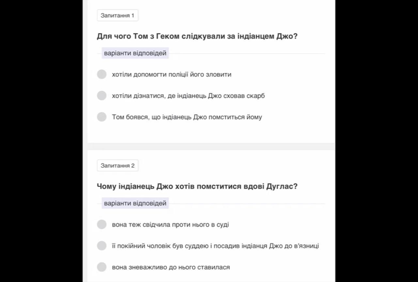Click 'варіанти відповідей' label under question 2
Image resolution: width=418 pixels, height=282 pixels.
coord(135,203)
